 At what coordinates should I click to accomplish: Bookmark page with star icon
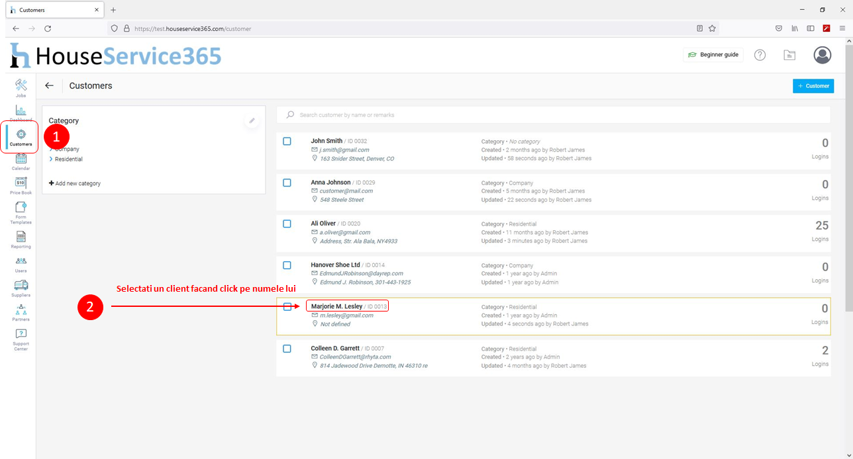click(x=712, y=28)
